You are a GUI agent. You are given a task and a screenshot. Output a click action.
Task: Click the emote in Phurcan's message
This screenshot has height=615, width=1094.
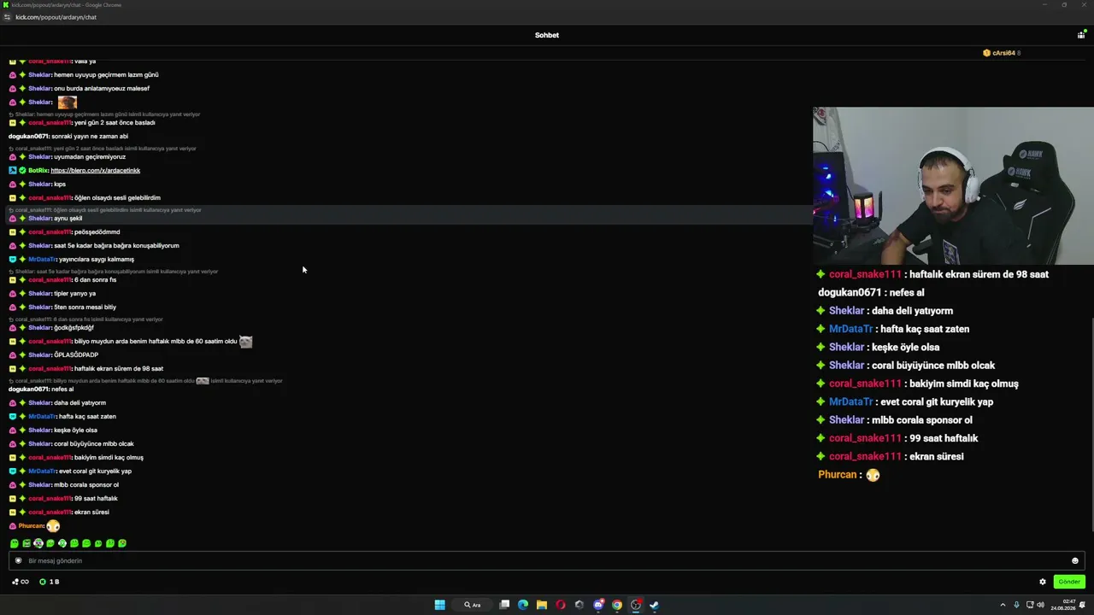pyautogui.click(x=53, y=525)
